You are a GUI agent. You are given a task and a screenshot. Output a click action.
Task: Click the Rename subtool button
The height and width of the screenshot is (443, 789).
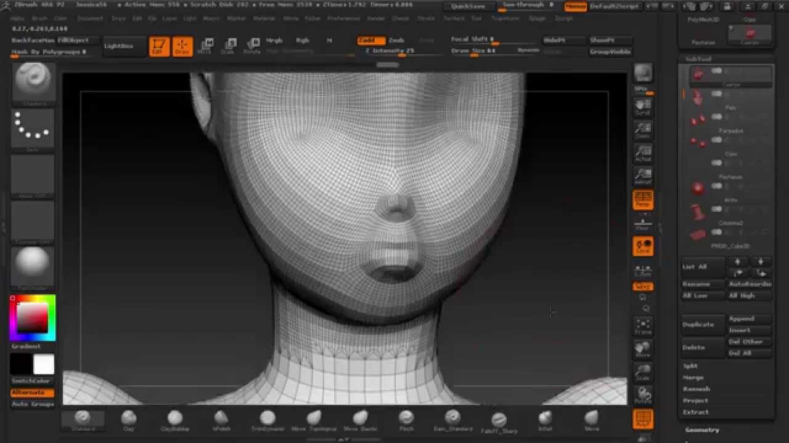coord(702,284)
